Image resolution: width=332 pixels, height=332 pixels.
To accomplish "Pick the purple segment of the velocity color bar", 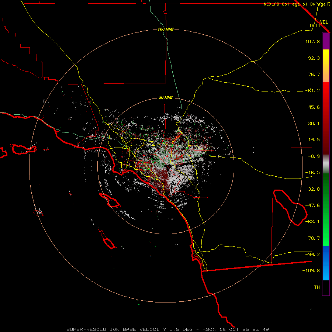I will pyautogui.click(x=326, y=41).
